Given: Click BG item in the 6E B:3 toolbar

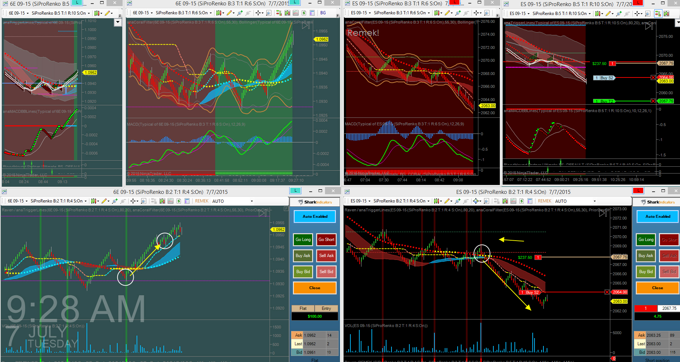Looking at the screenshot, I should [x=323, y=13].
